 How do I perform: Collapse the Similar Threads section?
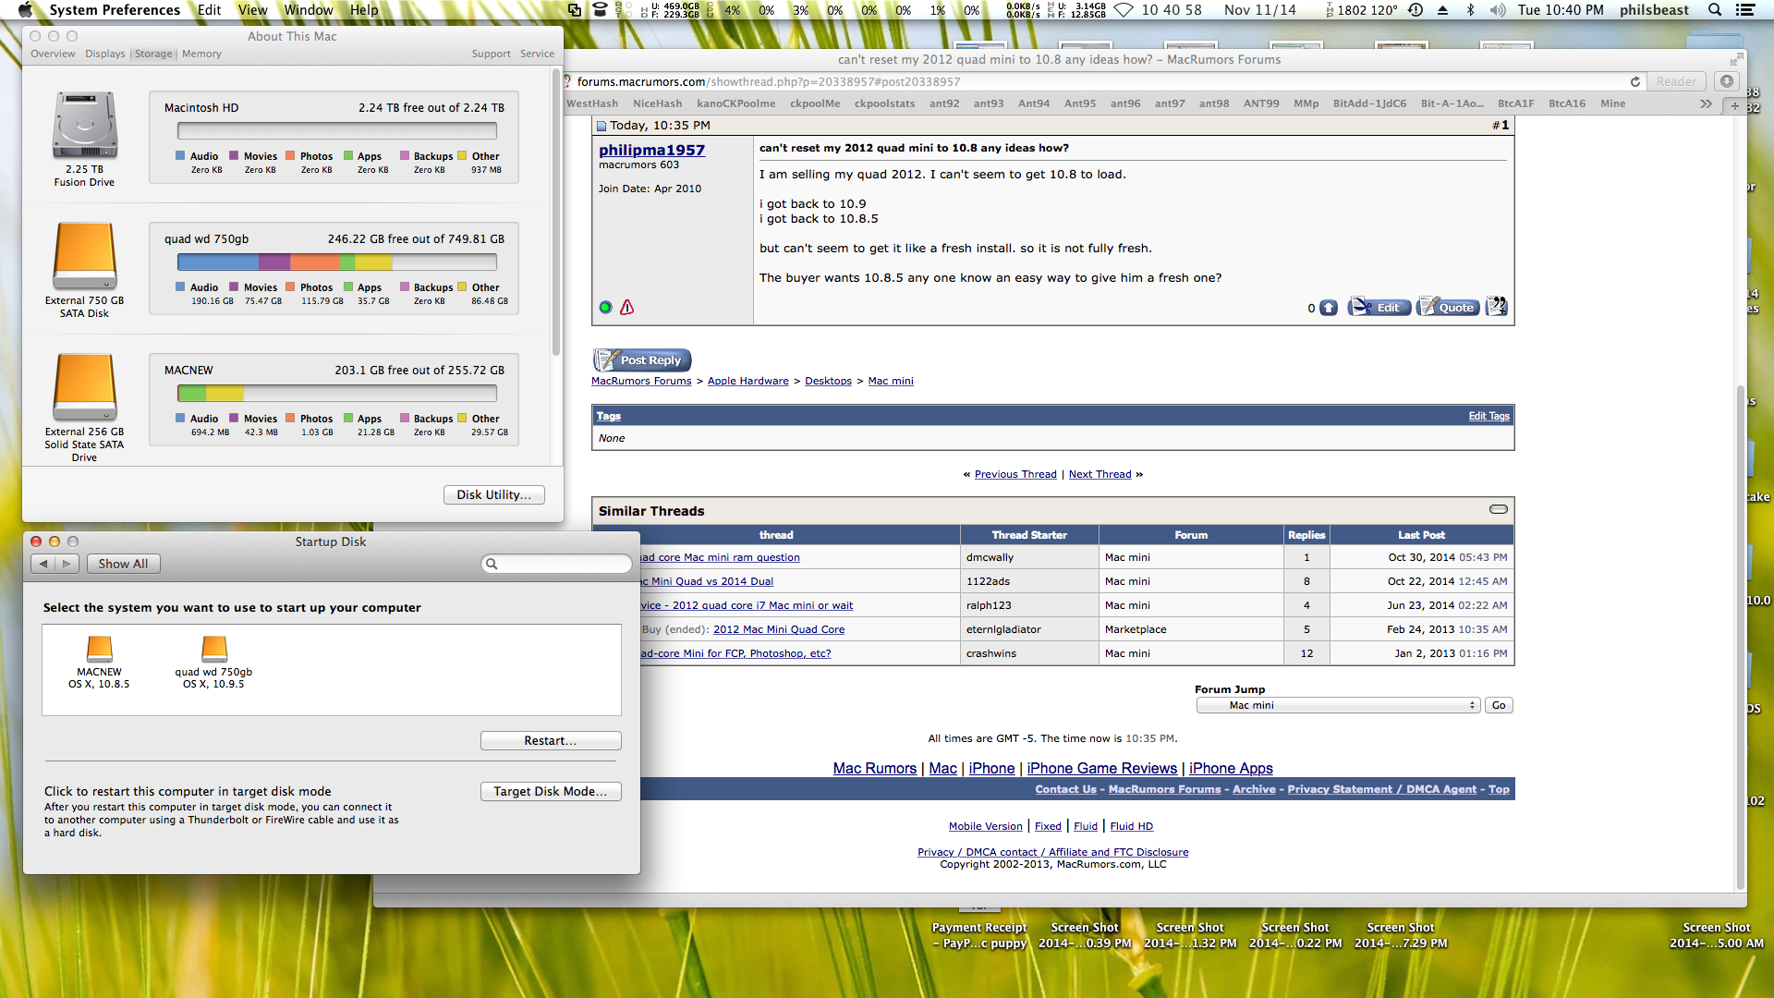[x=1498, y=509]
